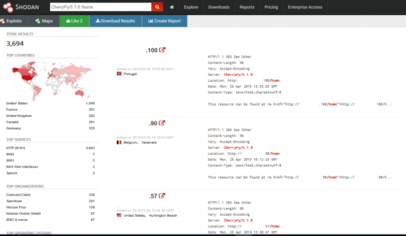
Task: Click the Maps icon
Action: tap(38, 21)
